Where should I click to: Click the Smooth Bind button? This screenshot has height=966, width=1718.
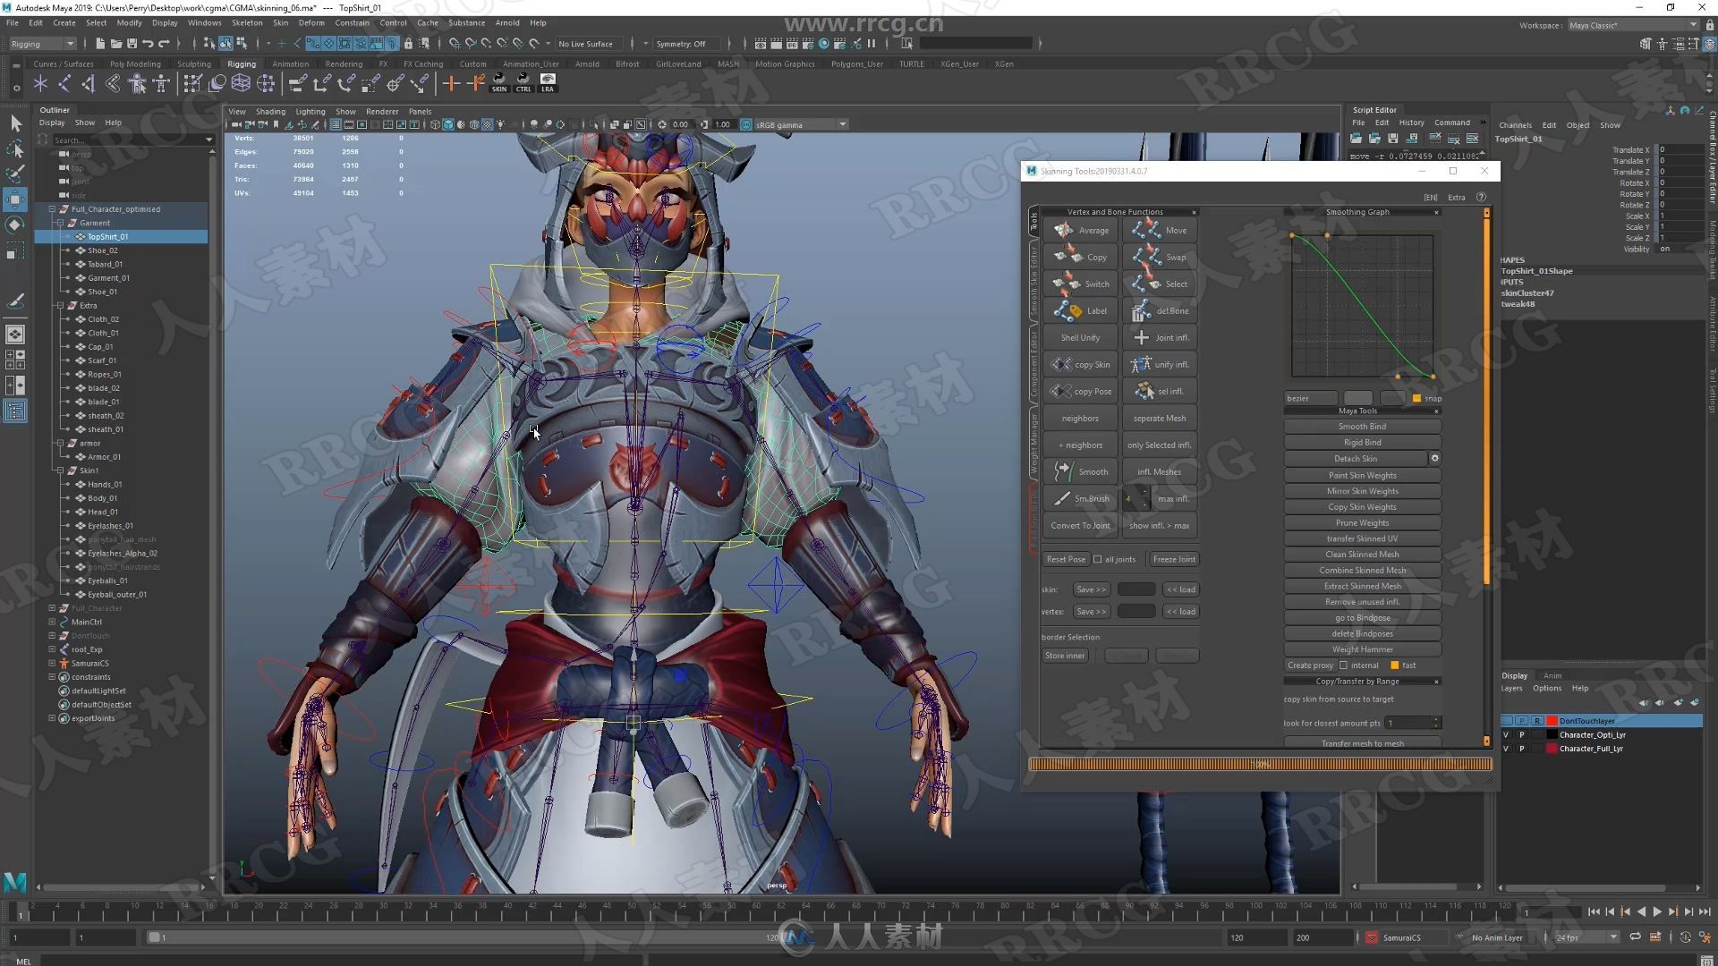click(1362, 426)
